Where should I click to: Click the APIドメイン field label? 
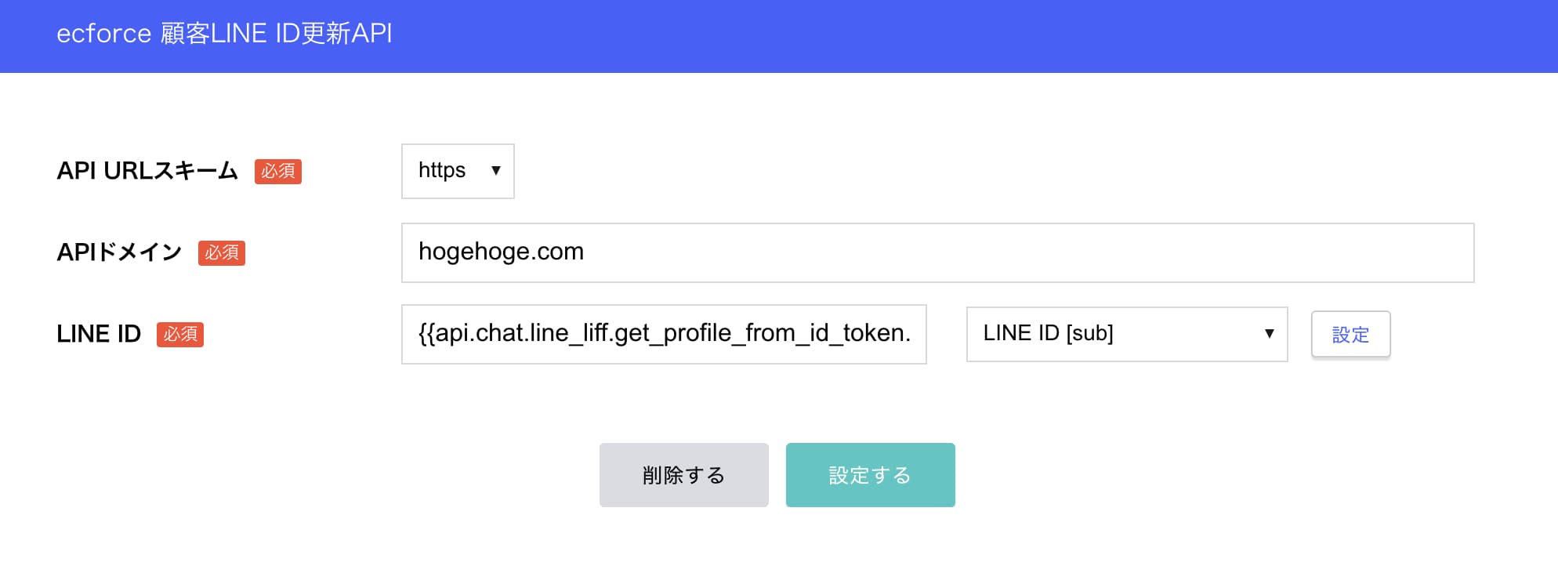coord(119,252)
